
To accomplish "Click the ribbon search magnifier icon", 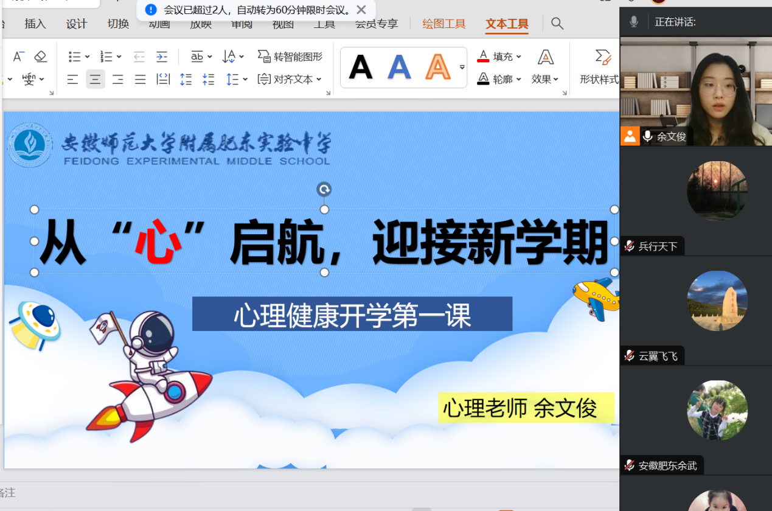I will click(x=557, y=24).
